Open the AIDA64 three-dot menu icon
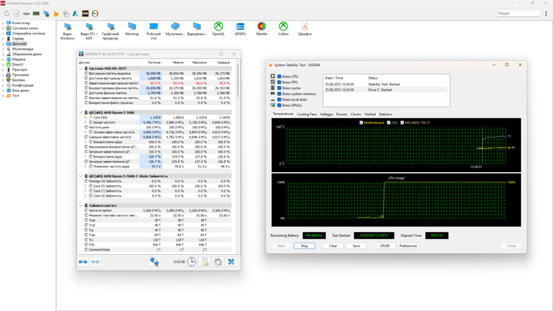The height and width of the screenshot is (311, 553). point(546,13)
